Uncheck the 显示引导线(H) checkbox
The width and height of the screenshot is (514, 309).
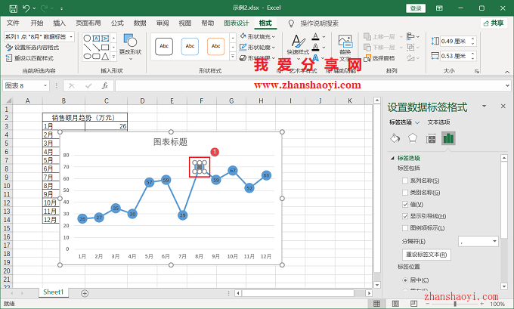point(405,216)
